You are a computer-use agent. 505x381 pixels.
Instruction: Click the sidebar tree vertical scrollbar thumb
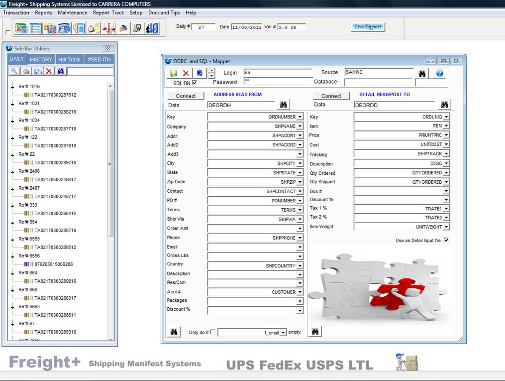click(x=110, y=163)
